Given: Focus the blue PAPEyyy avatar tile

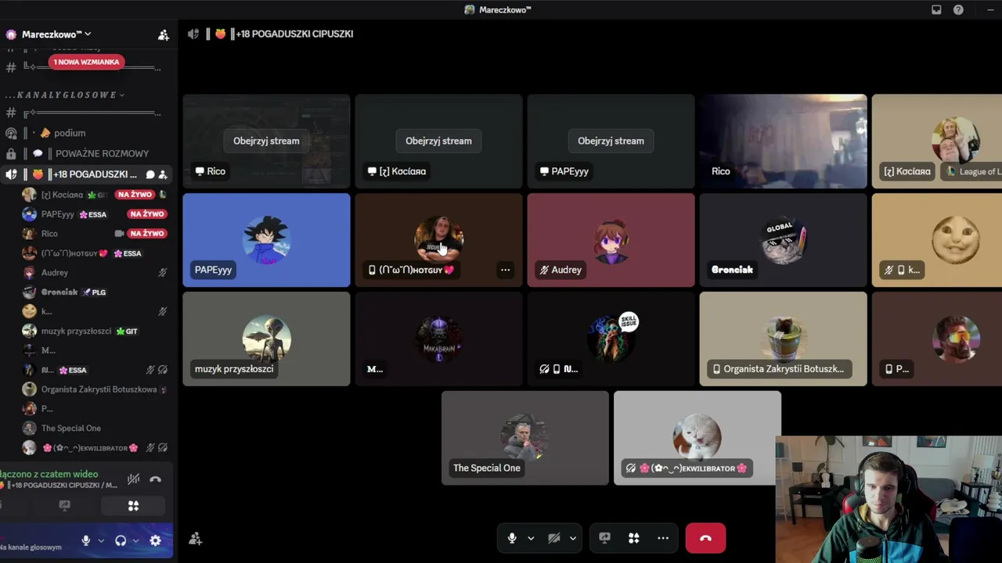Looking at the screenshot, I should [266, 240].
